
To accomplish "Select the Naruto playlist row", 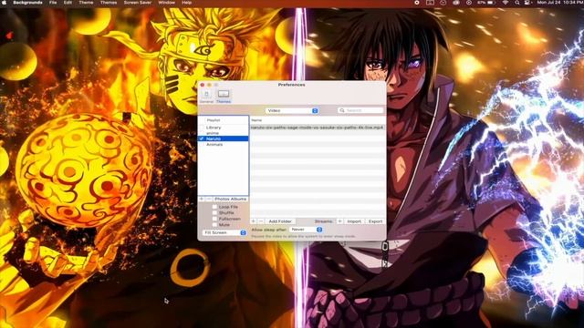I will click(x=223, y=138).
